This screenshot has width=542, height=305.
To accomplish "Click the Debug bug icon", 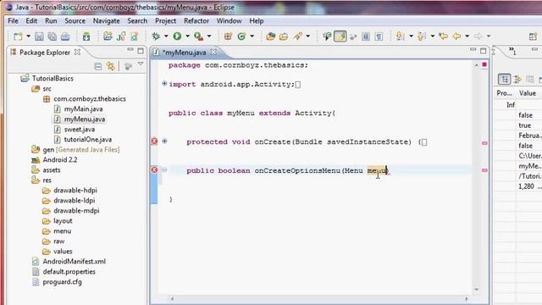I will click(156, 36).
